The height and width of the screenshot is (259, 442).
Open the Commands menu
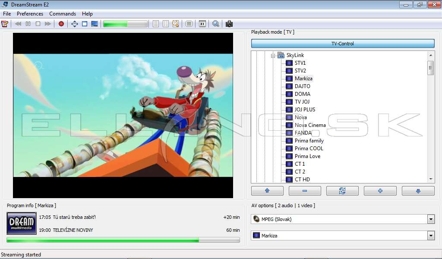(x=63, y=14)
